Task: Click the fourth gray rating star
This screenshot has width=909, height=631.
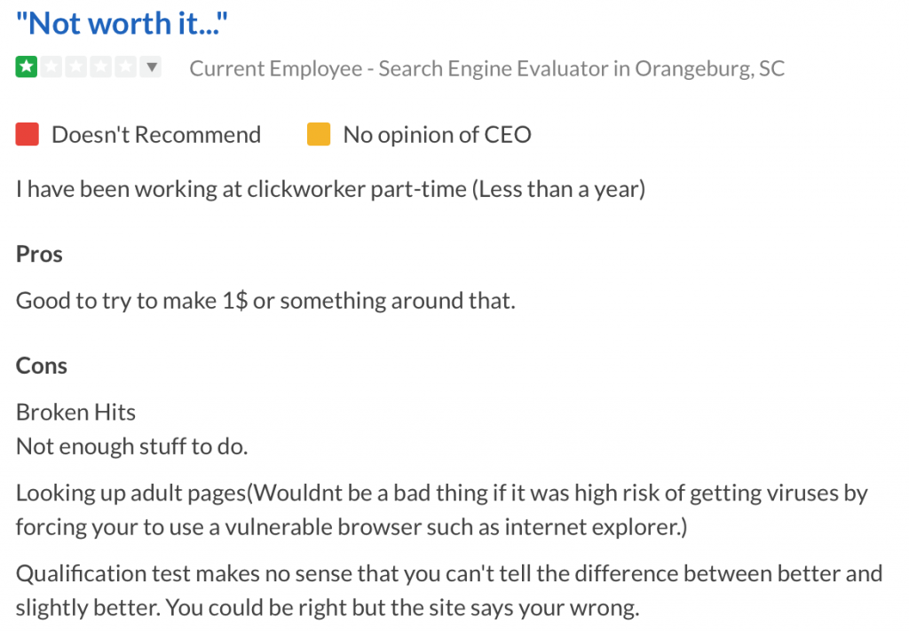Action: point(101,67)
